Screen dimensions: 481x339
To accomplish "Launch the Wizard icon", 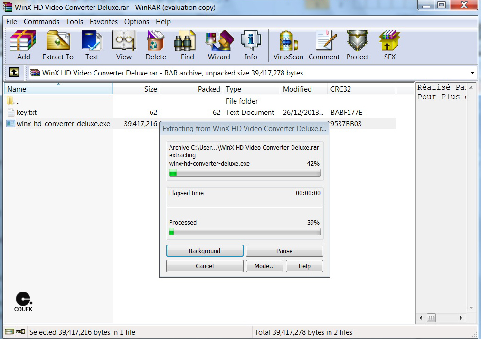I will tap(219, 40).
